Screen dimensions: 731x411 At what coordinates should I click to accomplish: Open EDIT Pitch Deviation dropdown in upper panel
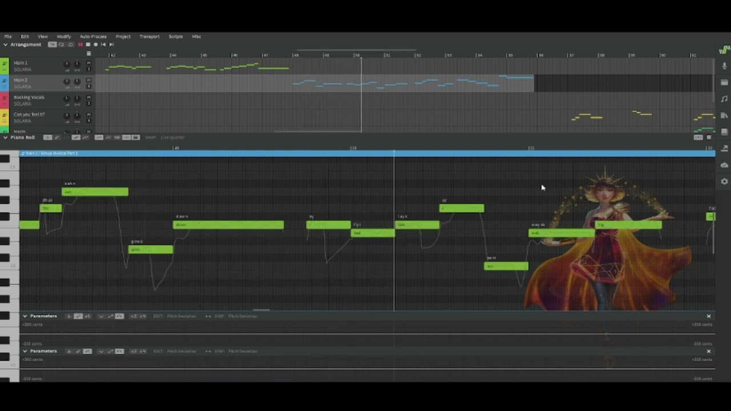pyautogui.click(x=182, y=316)
